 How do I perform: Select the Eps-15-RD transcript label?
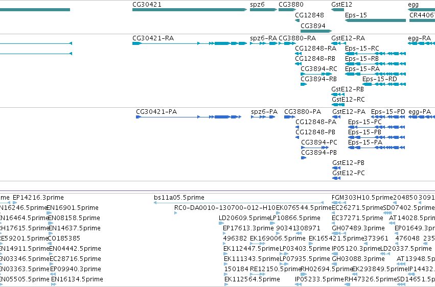(379, 79)
